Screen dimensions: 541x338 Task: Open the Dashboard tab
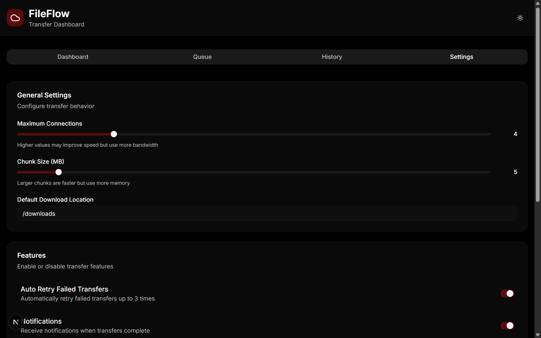(73, 57)
